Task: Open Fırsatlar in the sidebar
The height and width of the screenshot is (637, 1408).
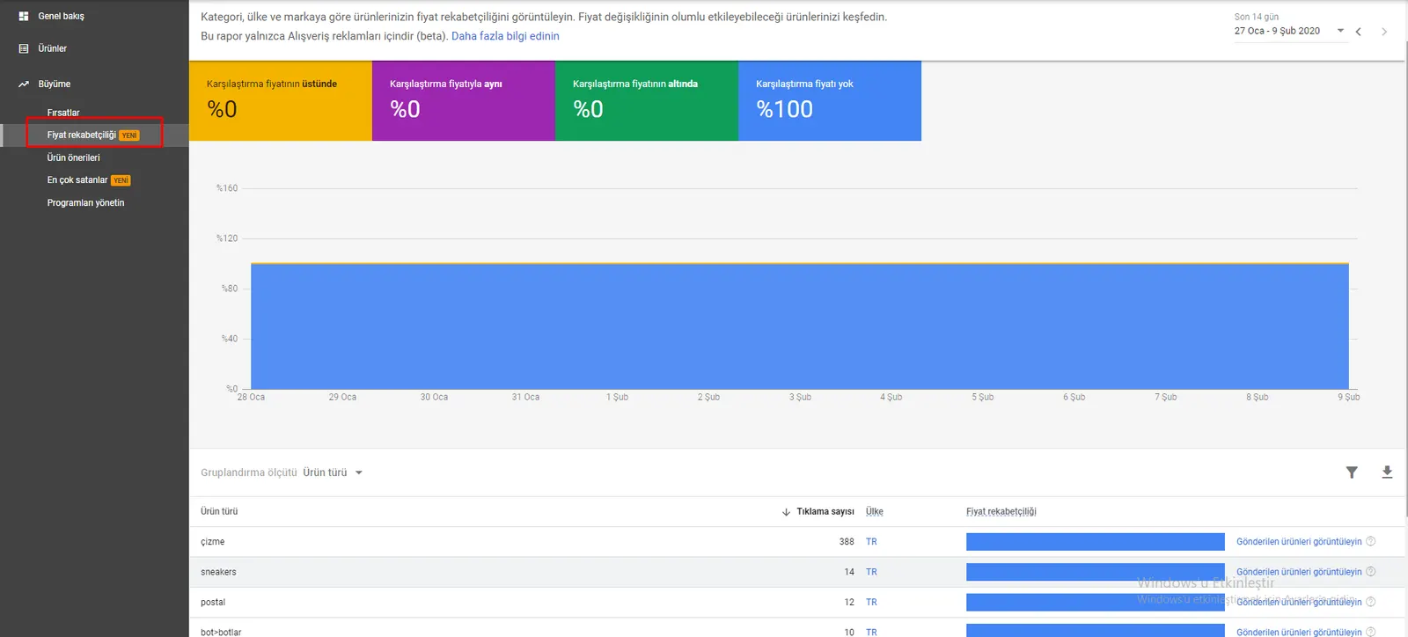Action: (x=63, y=113)
